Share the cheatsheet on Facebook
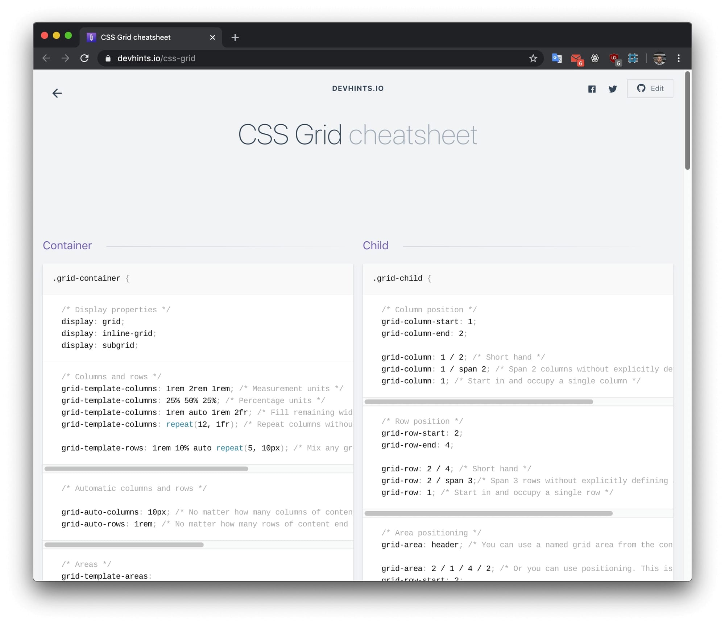The height and width of the screenshot is (625, 725). 592,89
